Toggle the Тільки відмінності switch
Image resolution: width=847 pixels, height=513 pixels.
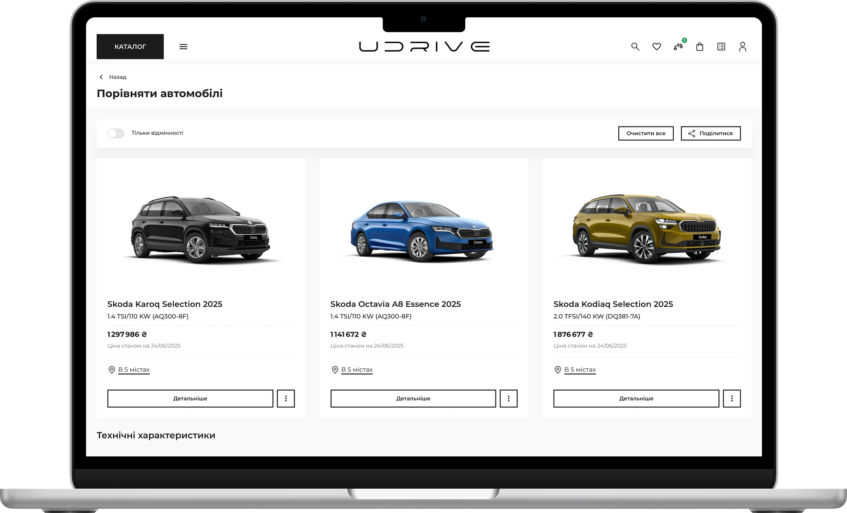pos(116,133)
